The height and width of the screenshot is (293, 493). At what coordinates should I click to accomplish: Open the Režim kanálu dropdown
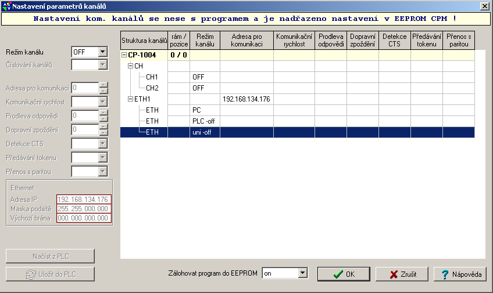(x=103, y=52)
